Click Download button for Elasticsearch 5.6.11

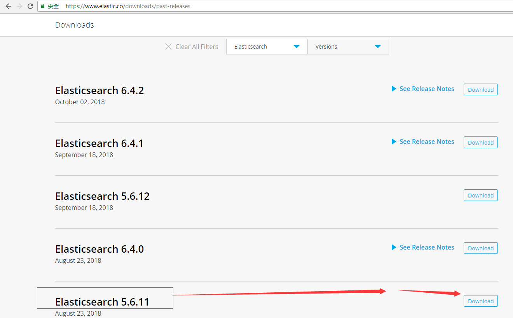tap(480, 301)
